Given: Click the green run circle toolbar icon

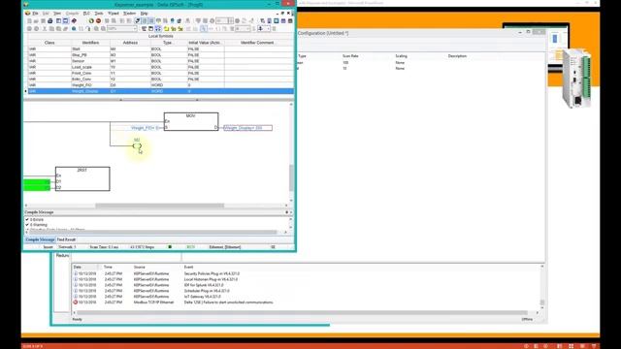Looking at the screenshot, I should (x=91, y=20).
